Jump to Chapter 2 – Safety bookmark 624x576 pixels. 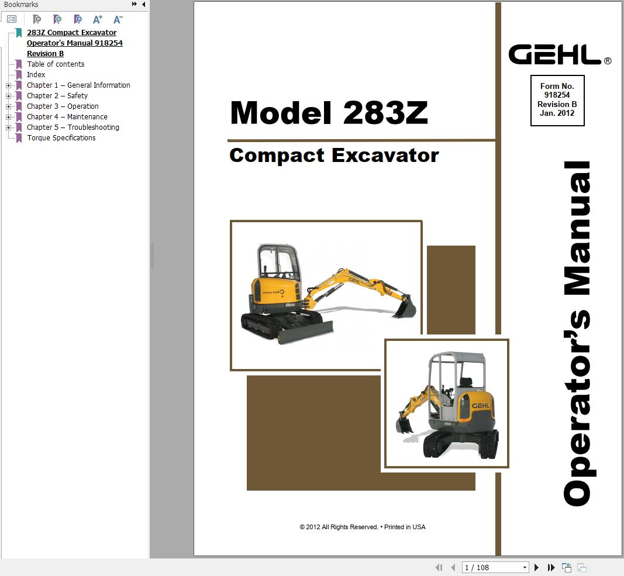[x=57, y=95]
